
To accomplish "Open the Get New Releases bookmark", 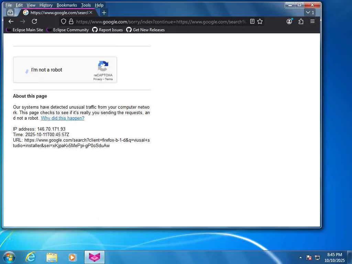I will (145, 30).
